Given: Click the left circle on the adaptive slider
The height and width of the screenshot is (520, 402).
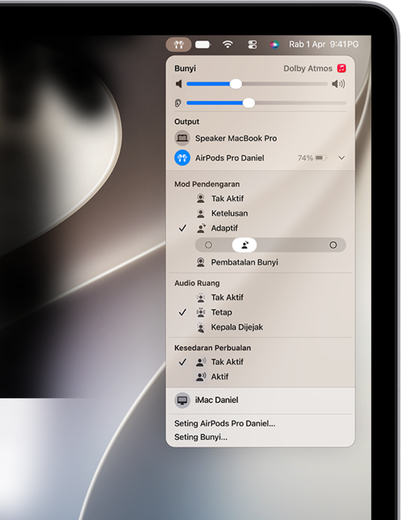Looking at the screenshot, I should coord(208,245).
